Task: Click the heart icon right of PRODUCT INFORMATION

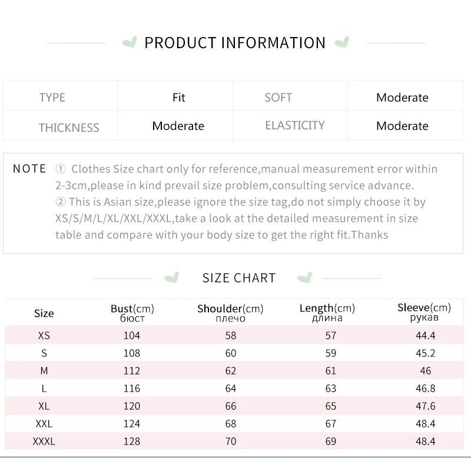Action: click(341, 42)
